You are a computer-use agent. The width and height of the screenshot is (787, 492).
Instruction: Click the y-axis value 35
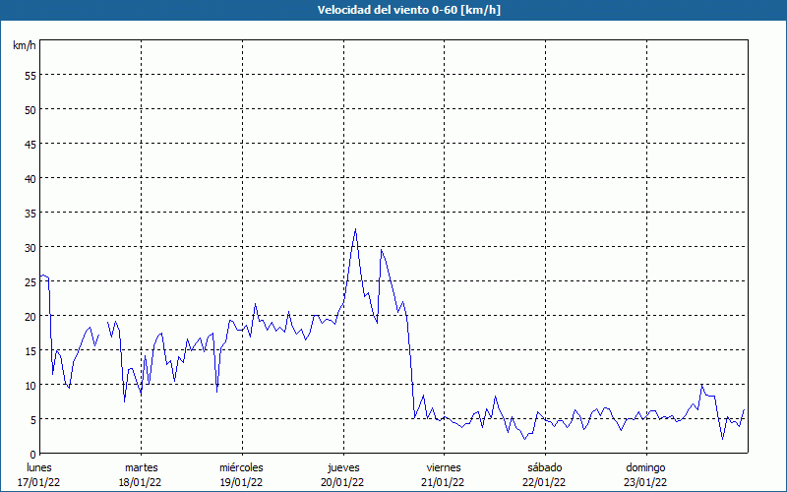pos(30,213)
